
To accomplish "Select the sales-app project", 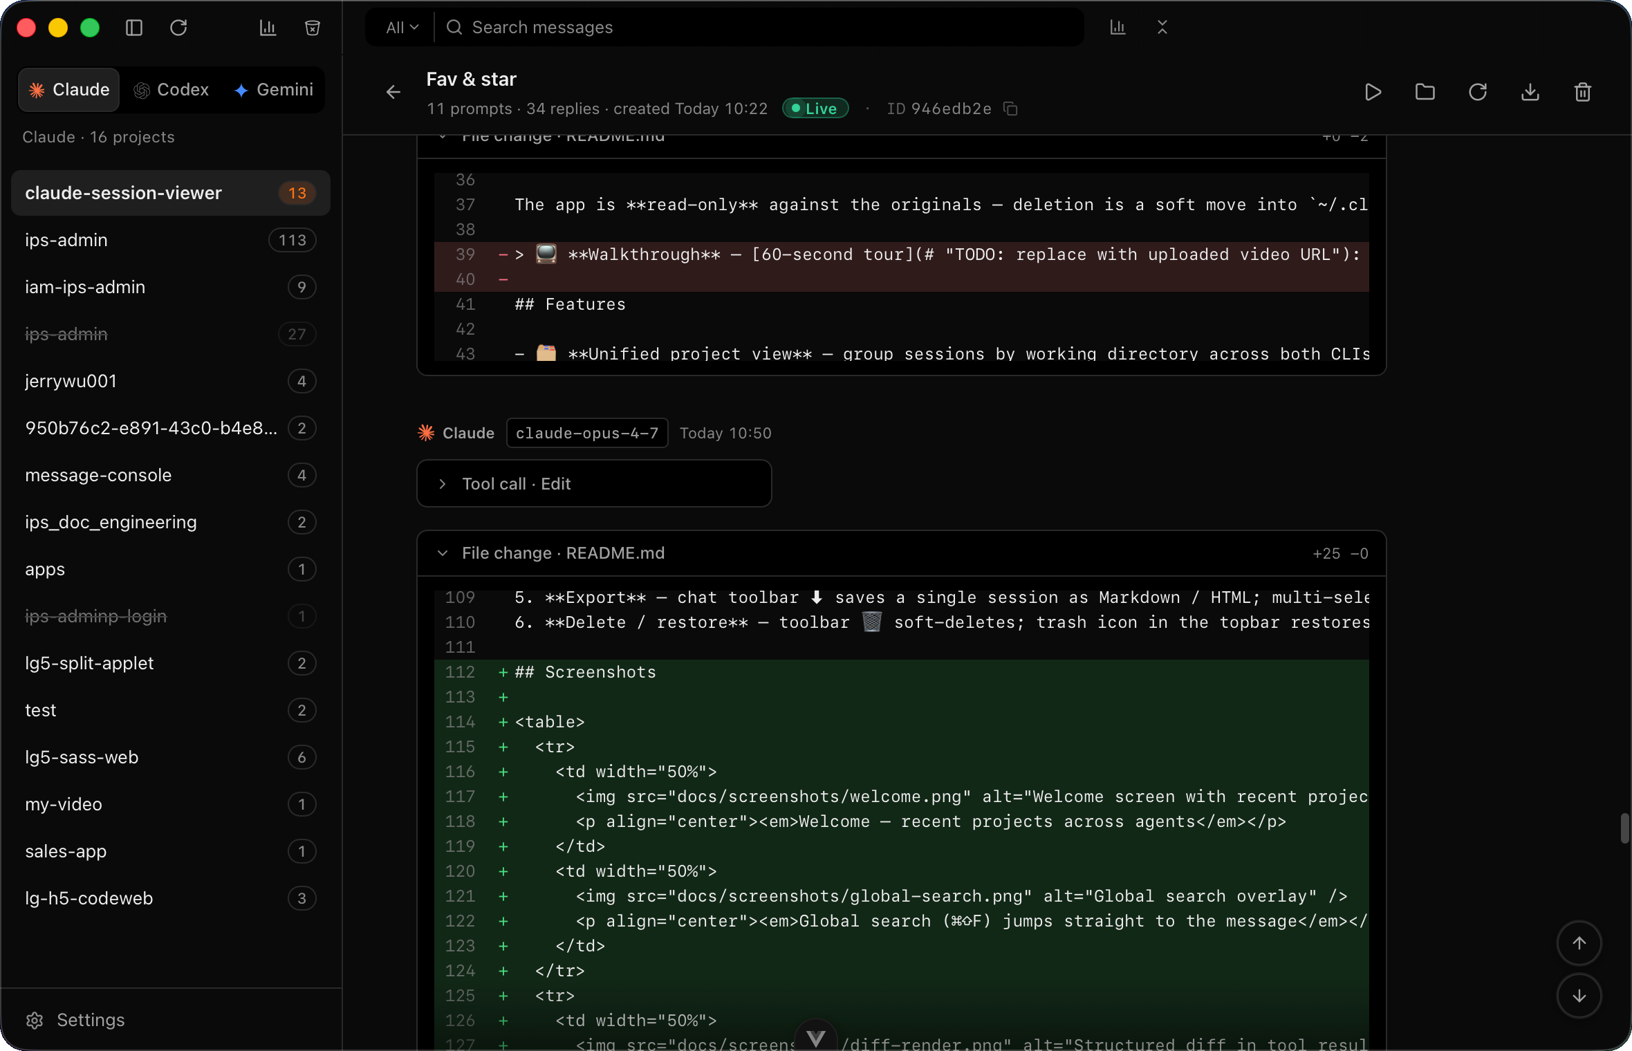I will coord(171,851).
